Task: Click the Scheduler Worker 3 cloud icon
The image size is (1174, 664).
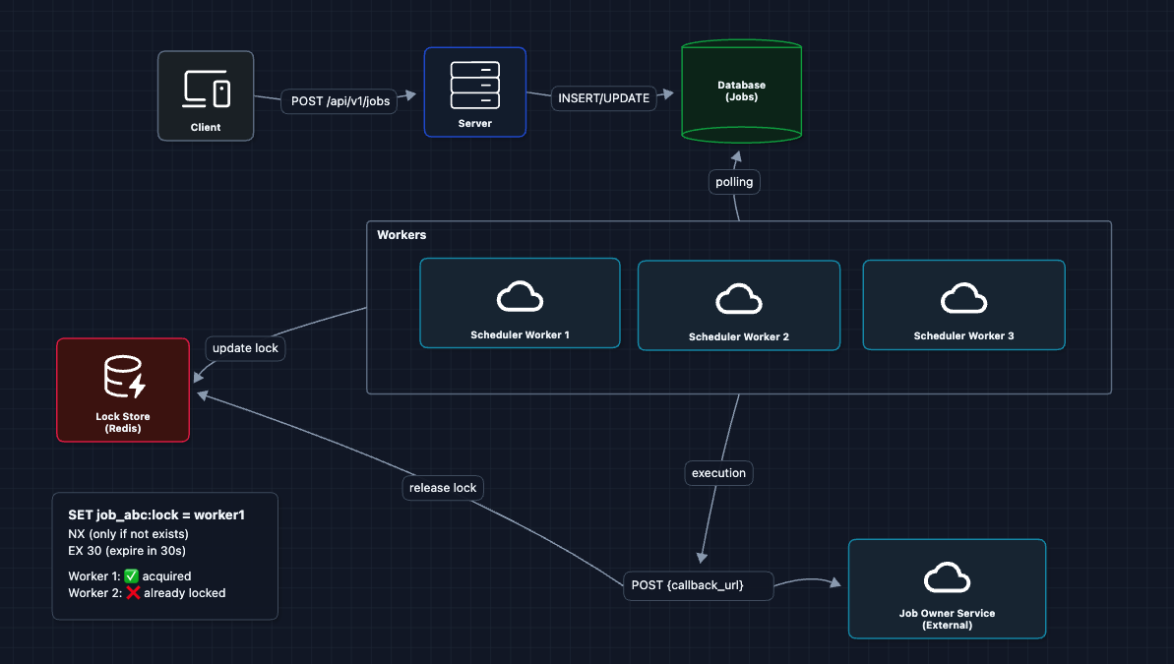Action: point(963,297)
